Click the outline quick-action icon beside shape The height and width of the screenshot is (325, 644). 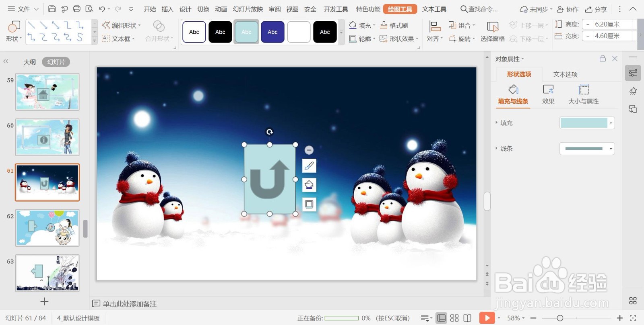coord(309,204)
